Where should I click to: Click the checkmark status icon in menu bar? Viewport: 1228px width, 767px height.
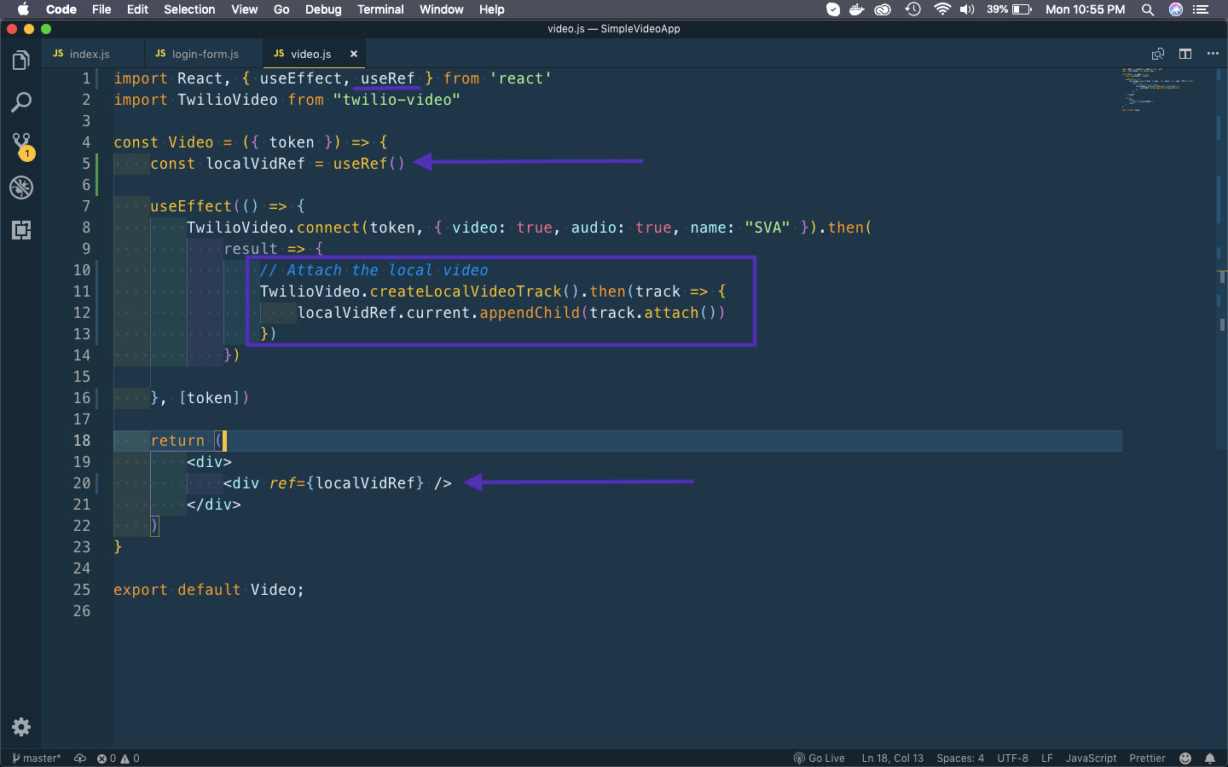tap(833, 9)
